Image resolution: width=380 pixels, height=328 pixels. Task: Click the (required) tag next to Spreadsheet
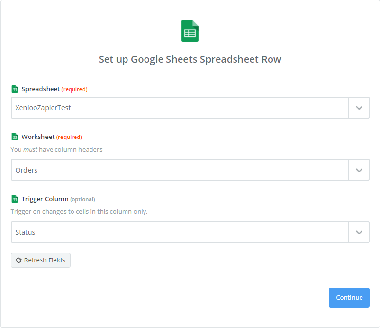[x=74, y=89]
